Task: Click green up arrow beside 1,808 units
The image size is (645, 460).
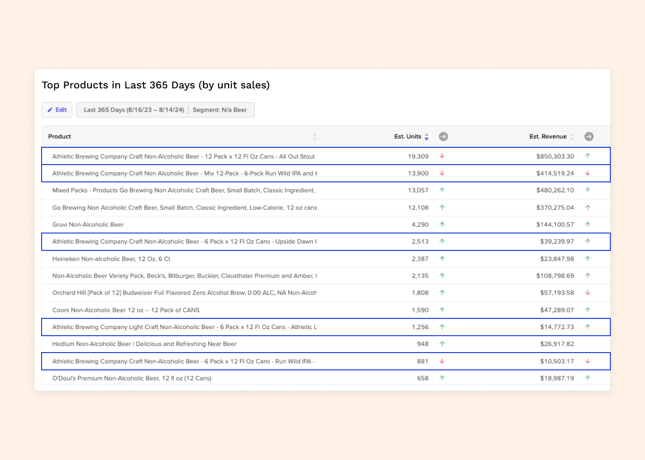Action: (442, 292)
